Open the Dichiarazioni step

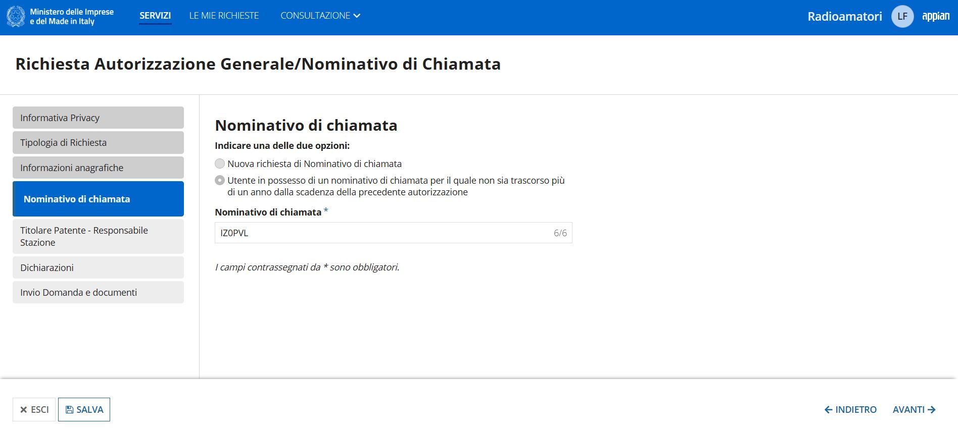98,267
